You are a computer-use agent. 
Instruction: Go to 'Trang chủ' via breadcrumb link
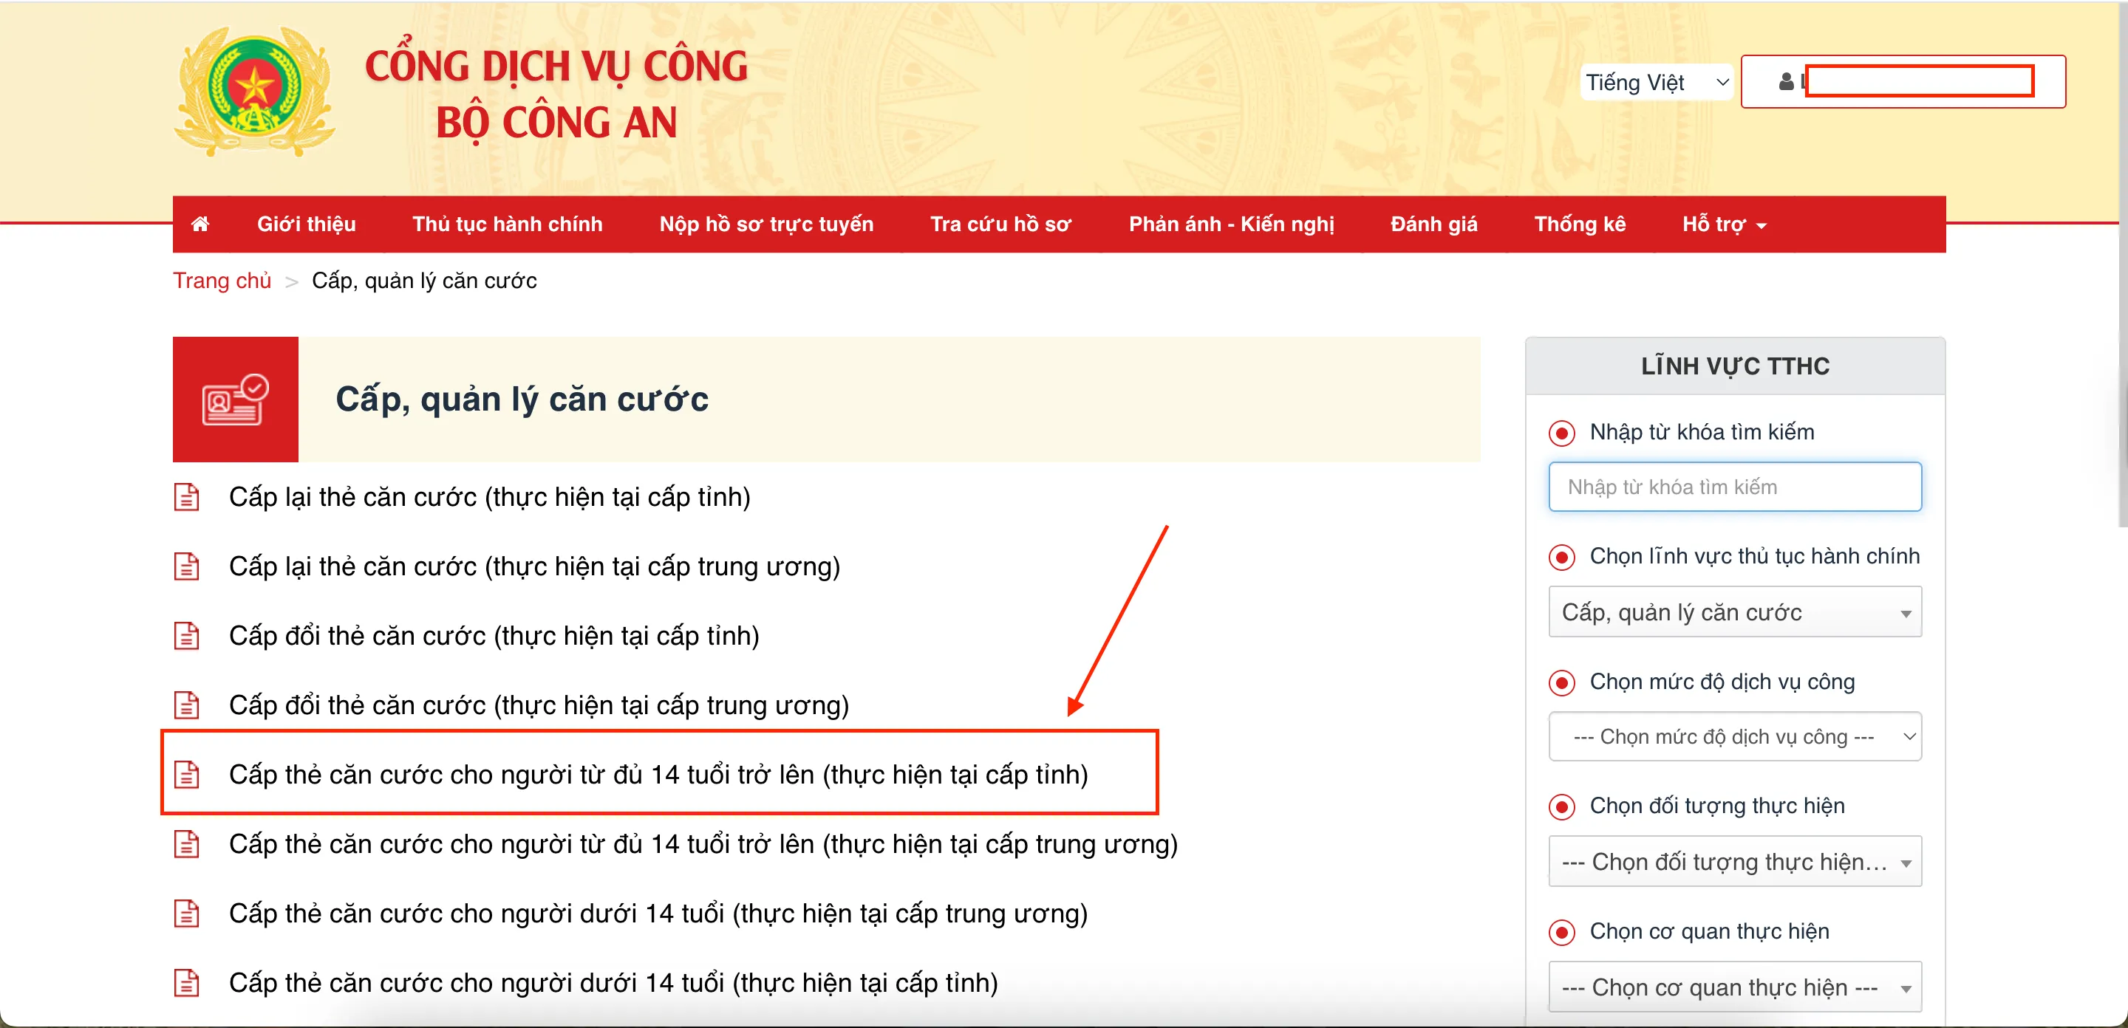point(222,280)
